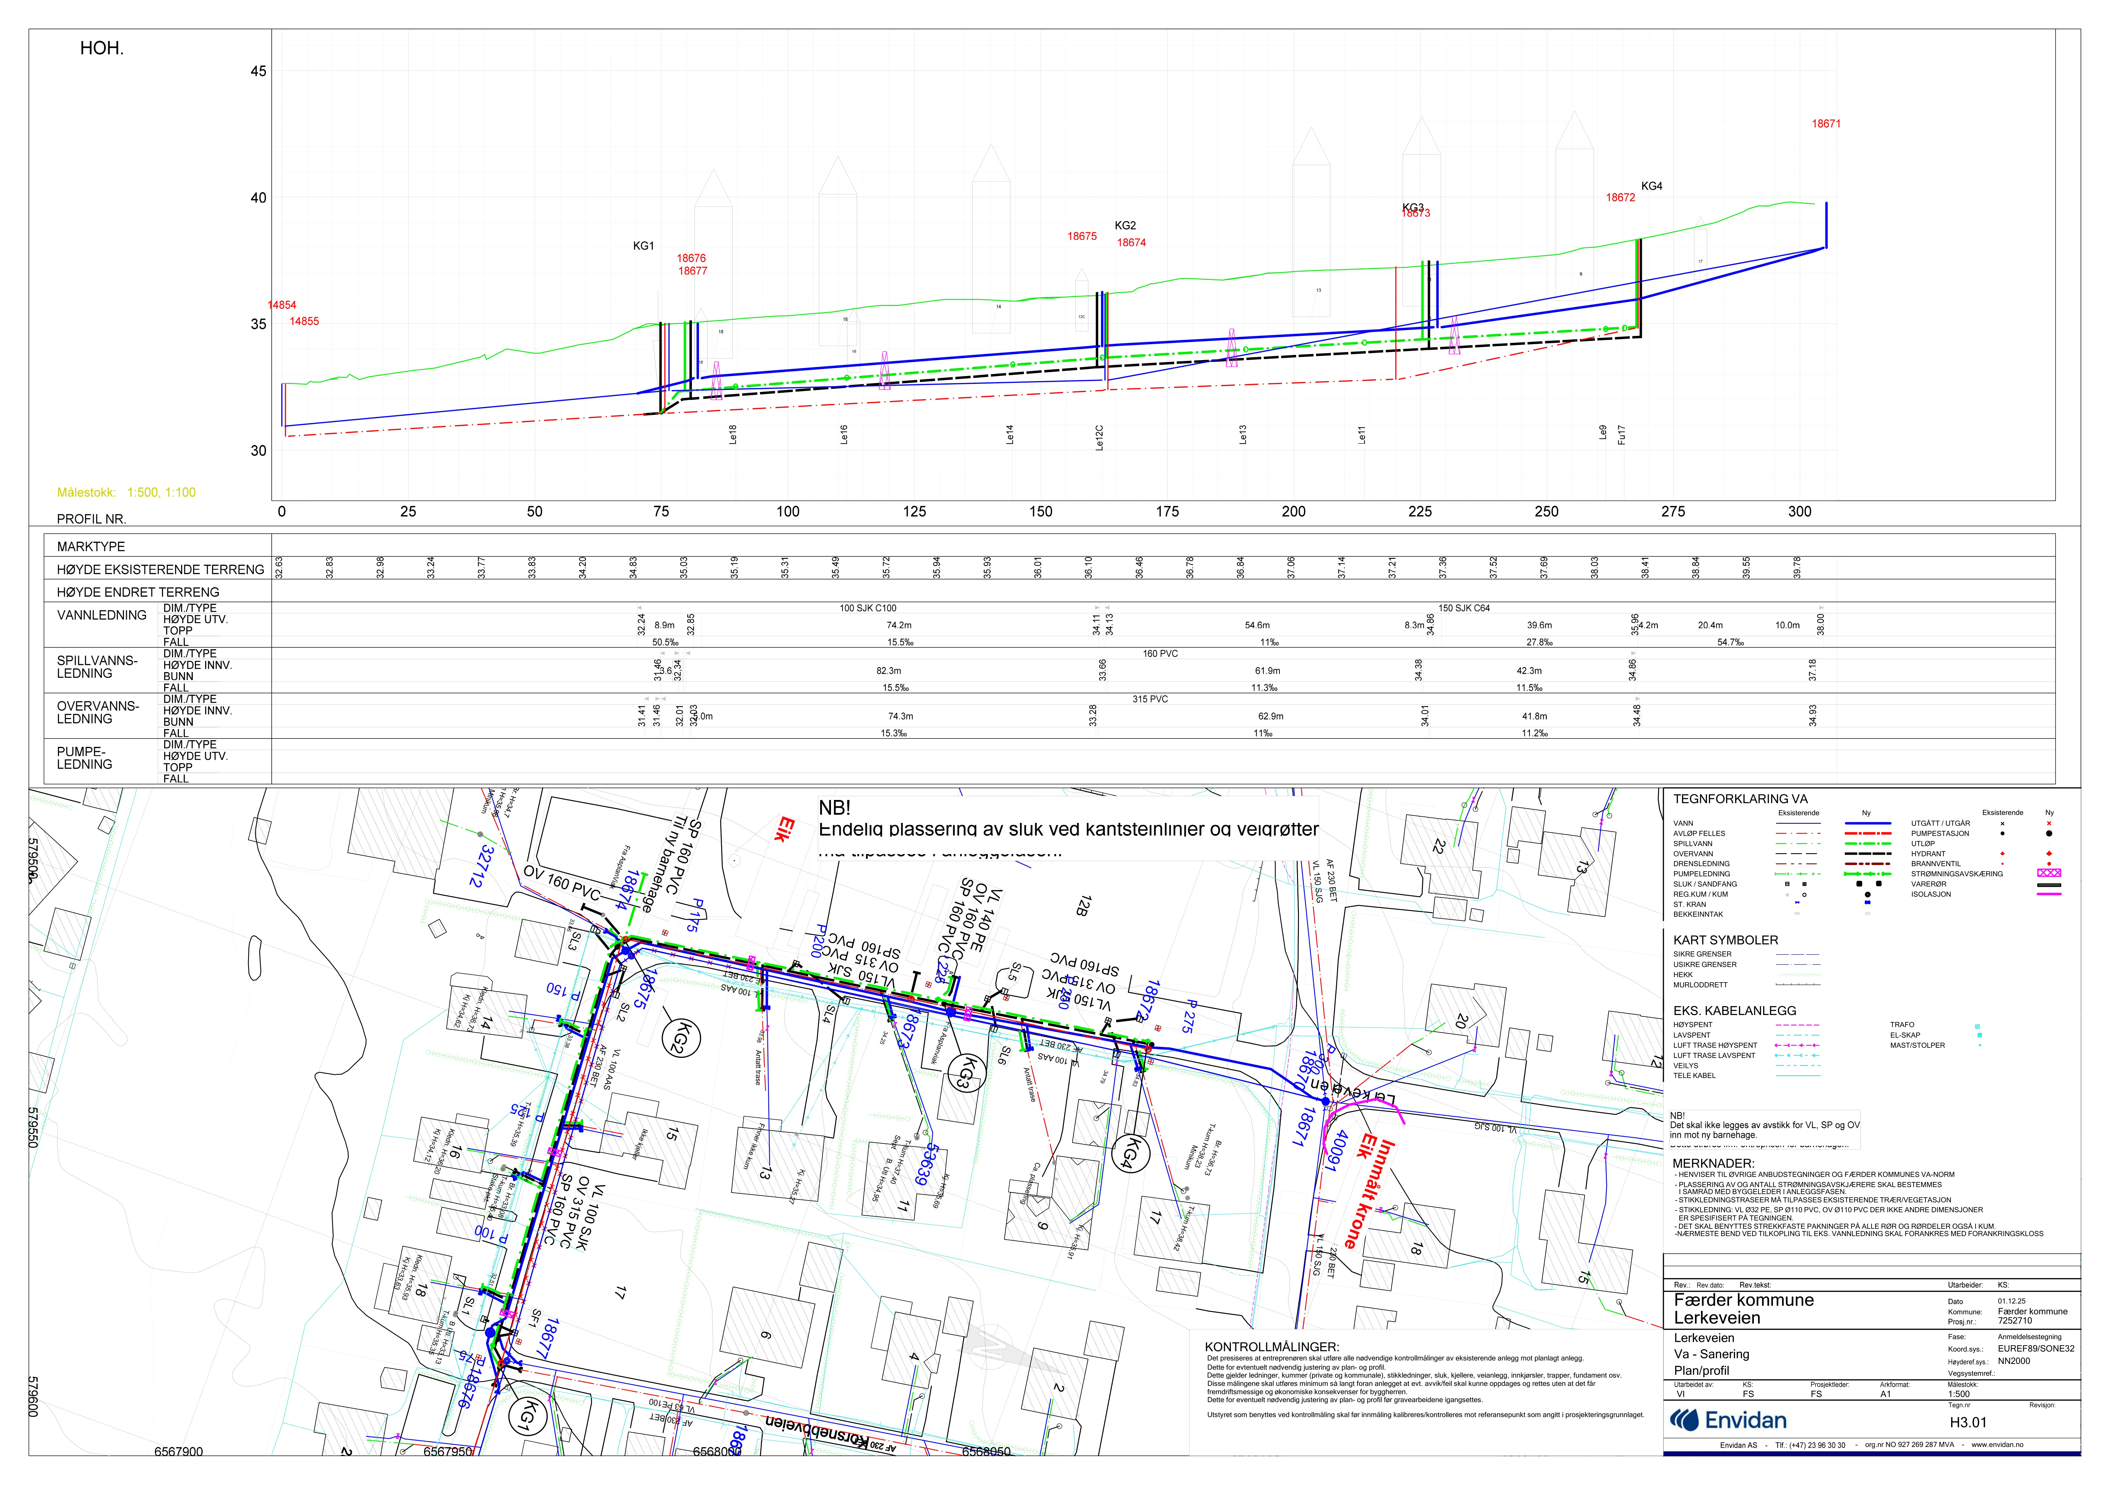Click the blue 32712 label on the map

click(x=482, y=866)
